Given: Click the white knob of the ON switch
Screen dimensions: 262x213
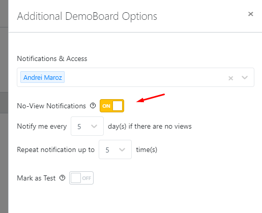Looking at the screenshot, I should (x=118, y=106).
